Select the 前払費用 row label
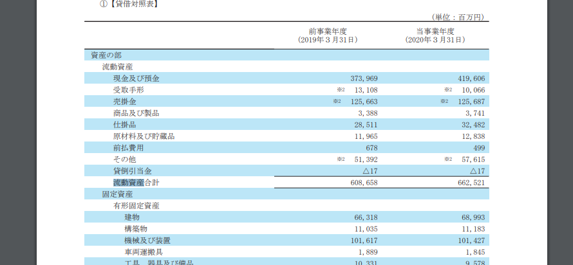The image size is (573, 265). point(129,148)
